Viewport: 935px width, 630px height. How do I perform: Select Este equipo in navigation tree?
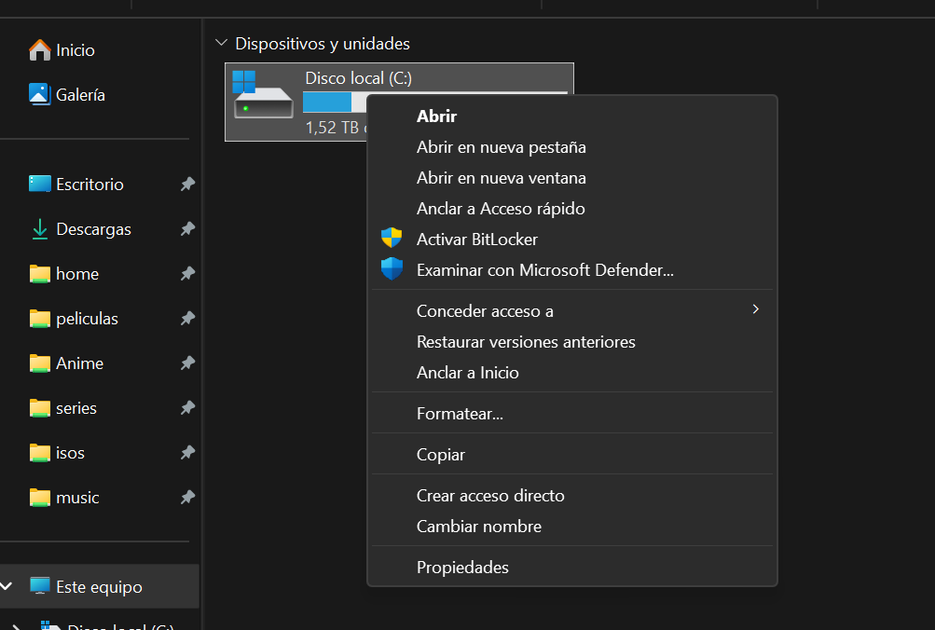(x=99, y=586)
